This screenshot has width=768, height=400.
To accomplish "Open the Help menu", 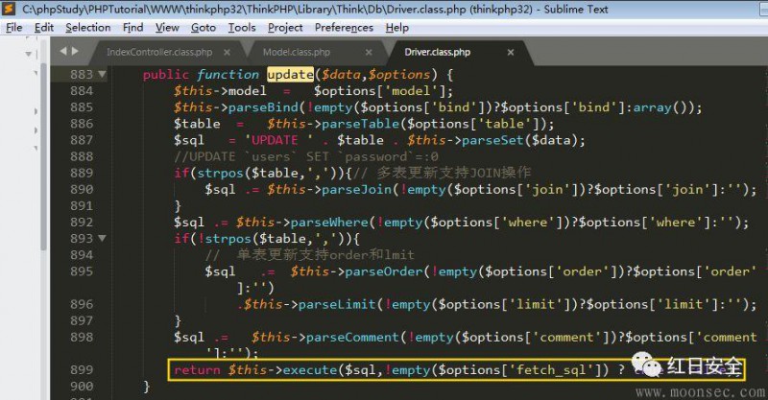I will tap(396, 28).
